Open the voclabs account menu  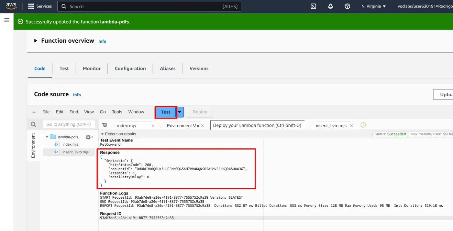pyautogui.click(x=425, y=6)
